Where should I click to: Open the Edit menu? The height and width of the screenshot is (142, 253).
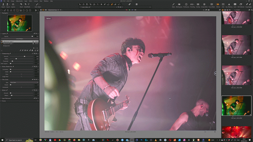coord(8,1)
